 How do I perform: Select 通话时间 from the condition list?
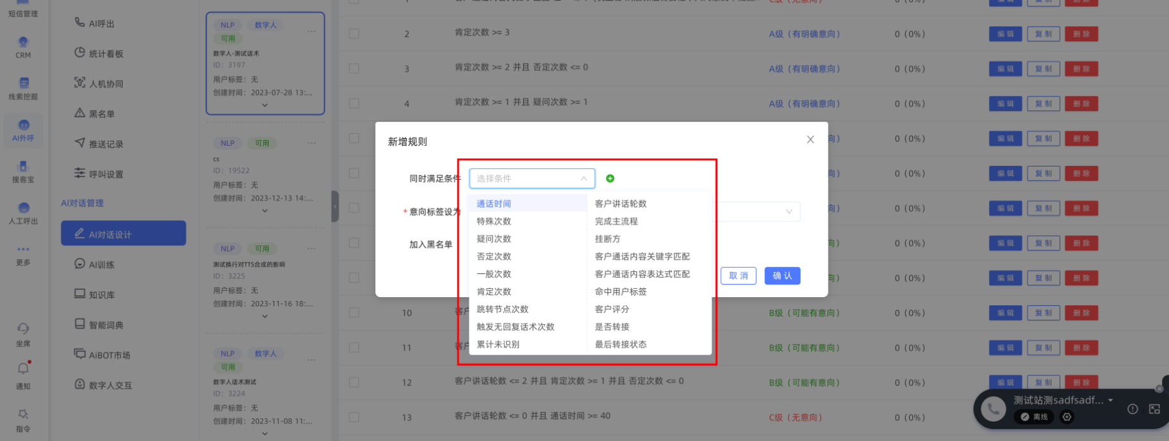494,204
